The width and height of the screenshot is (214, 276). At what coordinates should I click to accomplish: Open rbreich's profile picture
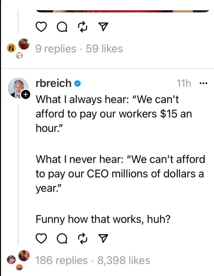tap(18, 88)
